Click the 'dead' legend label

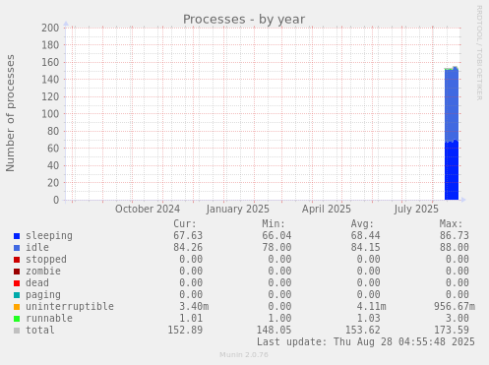tap(37, 282)
